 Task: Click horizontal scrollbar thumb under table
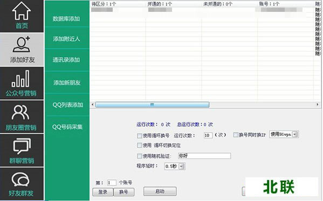pos(152,105)
